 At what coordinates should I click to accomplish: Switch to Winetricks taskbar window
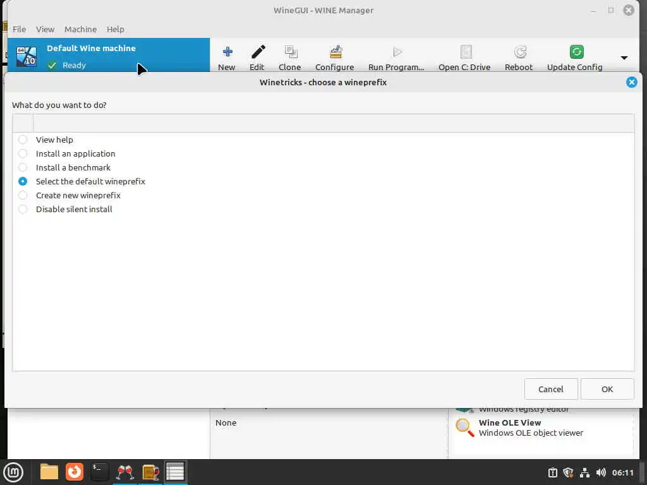176,472
